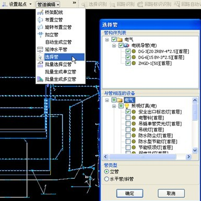Click the gear icon beside ZHGD-1
The image size is (201, 201).
pyautogui.click(x=134, y=63)
